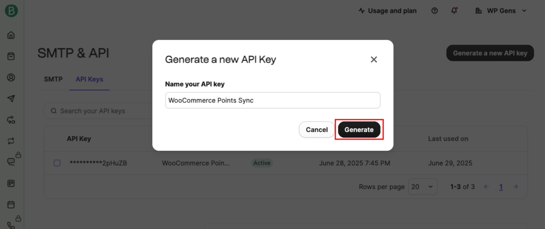Open the Contacts person icon in sidebar

11,77
